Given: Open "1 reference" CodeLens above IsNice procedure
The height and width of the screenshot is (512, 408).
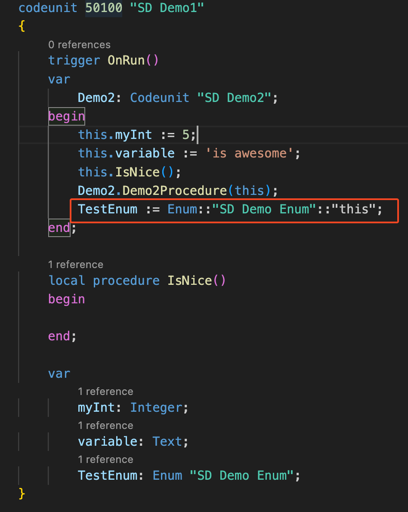Looking at the screenshot, I should tap(76, 265).
